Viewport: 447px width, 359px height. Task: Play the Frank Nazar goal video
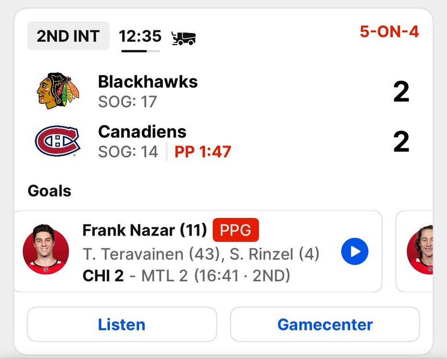pyautogui.click(x=355, y=251)
